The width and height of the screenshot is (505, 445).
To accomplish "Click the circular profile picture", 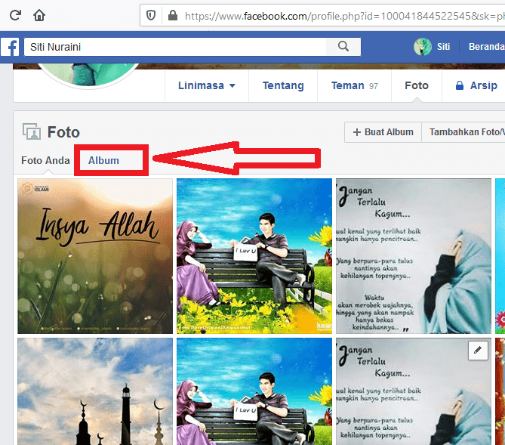I will pos(88,75).
